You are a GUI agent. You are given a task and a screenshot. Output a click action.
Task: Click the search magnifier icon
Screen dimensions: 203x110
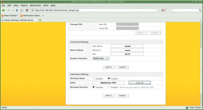[200, 10]
